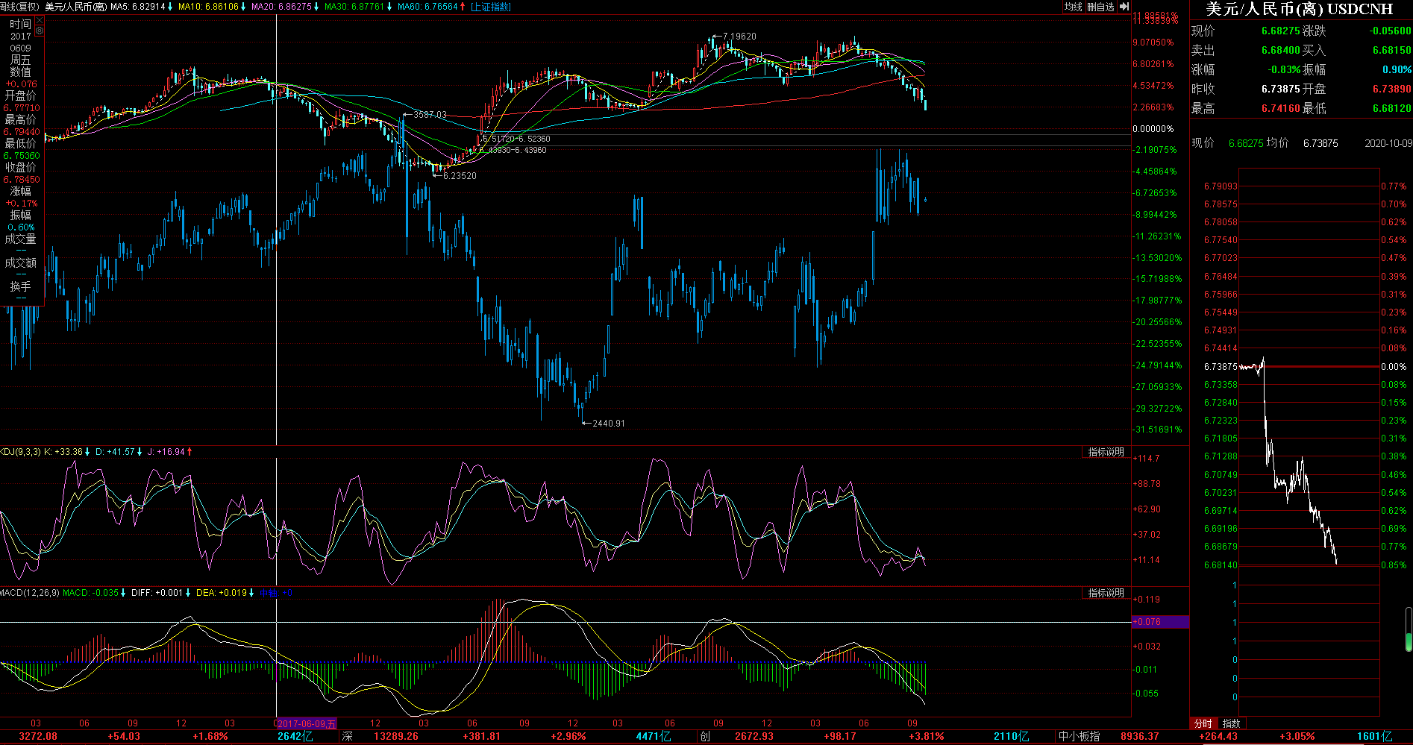Click the 均线 moving average button

(1073, 7)
